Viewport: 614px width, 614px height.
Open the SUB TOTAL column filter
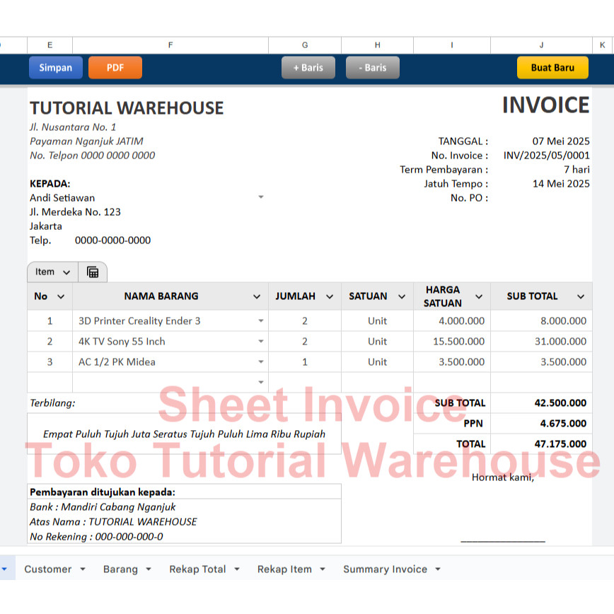tap(581, 296)
